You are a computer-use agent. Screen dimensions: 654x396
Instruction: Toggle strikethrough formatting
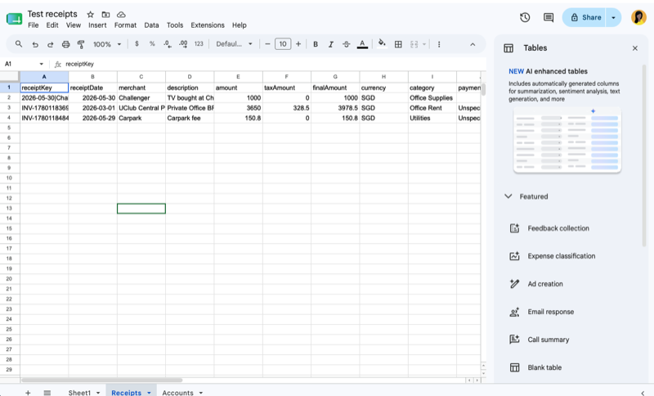(x=346, y=44)
